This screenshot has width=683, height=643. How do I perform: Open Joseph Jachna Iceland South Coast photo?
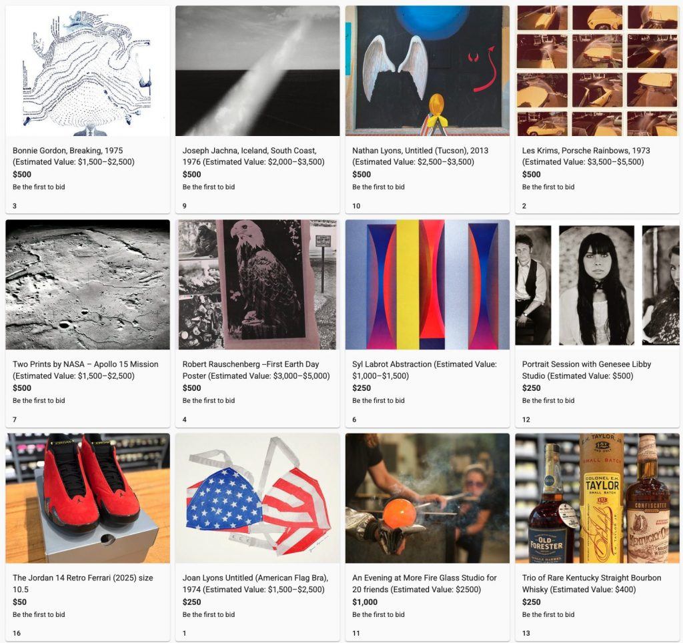pyautogui.click(x=257, y=71)
